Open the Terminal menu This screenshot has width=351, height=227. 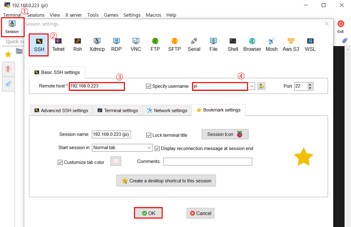click(x=12, y=15)
